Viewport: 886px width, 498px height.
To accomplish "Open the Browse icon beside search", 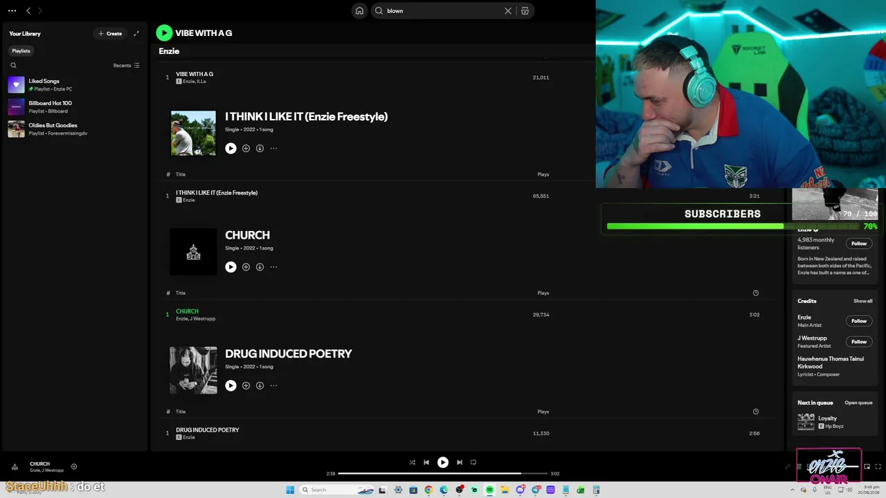I will 525,10.
